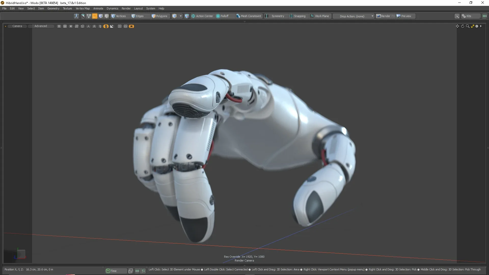The height and width of the screenshot is (275, 489).
Task: Expand viewport options arrow at top right
Action: pyautogui.click(x=481, y=26)
